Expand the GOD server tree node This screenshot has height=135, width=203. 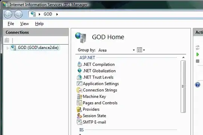click(8, 48)
